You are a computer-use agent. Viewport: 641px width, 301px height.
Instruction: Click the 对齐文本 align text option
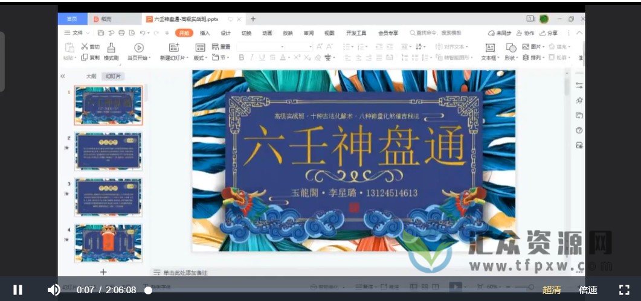point(452,46)
